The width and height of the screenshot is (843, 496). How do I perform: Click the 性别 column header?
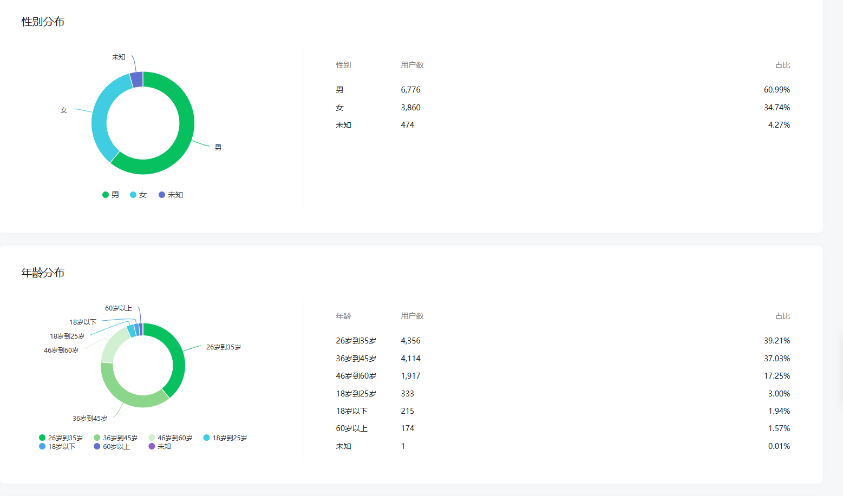click(343, 65)
